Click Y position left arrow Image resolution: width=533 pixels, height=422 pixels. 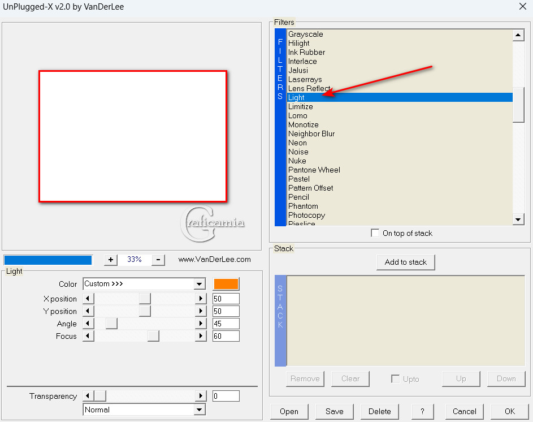point(88,311)
